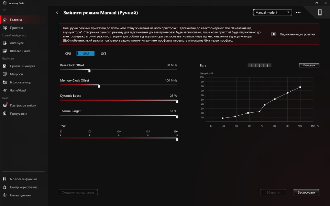
Task: Select the GPU tab
Action: click(x=86, y=54)
